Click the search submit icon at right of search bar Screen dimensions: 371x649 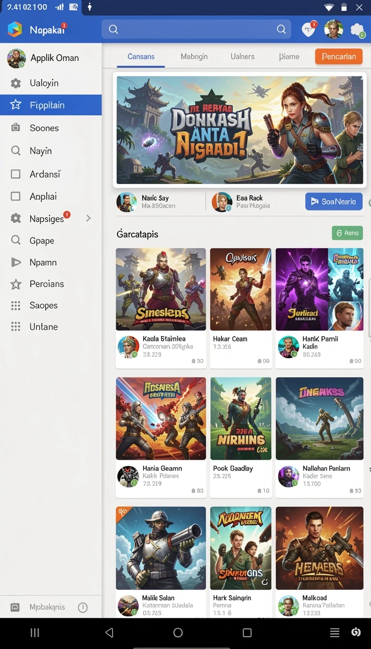[281, 29]
